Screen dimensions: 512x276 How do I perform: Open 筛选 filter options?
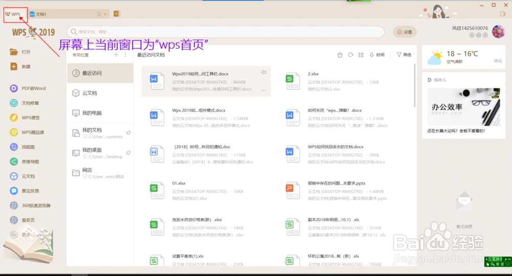[x=404, y=55]
